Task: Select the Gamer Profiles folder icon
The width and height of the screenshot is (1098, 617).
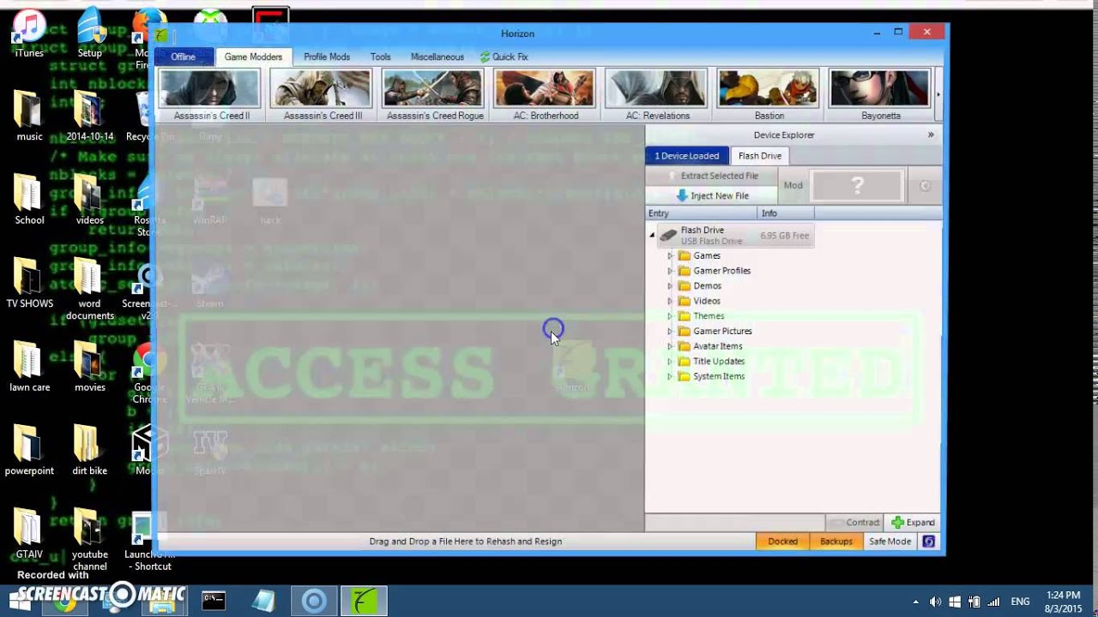Action: pos(684,271)
